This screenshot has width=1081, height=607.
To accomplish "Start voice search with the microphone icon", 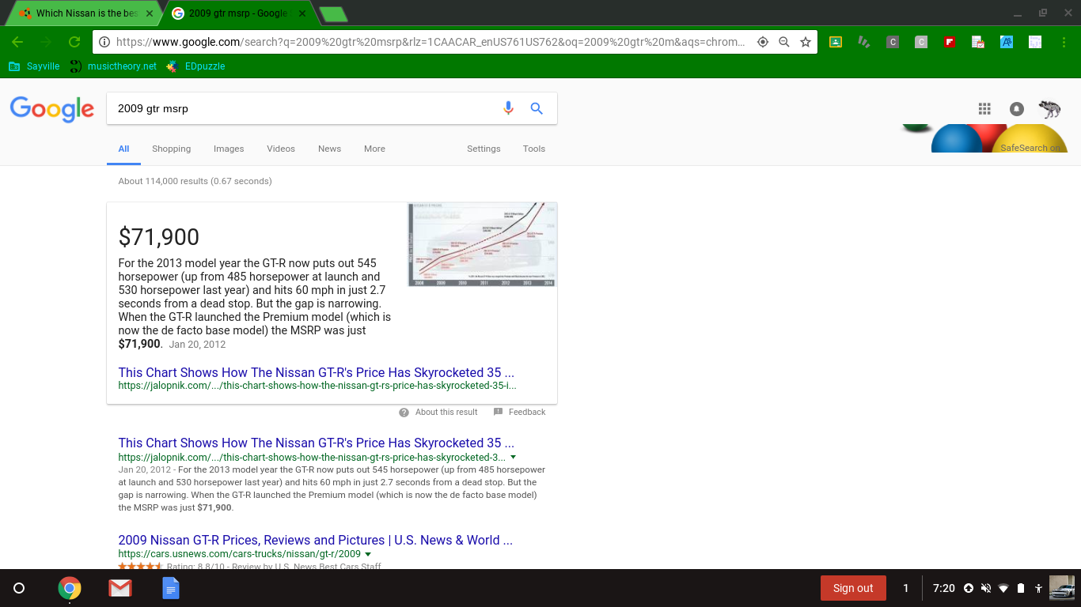I will point(509,108).
